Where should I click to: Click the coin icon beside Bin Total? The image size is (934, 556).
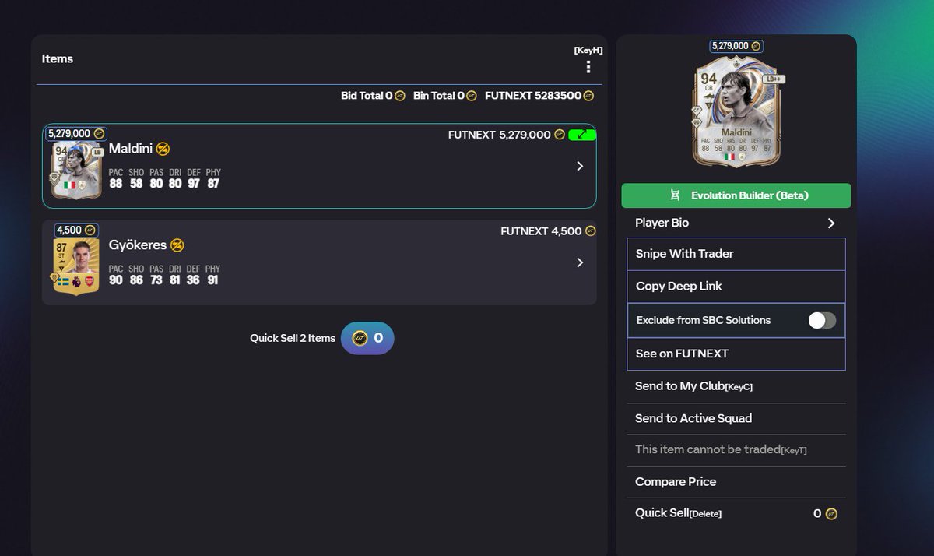click(x=472, y=96)
